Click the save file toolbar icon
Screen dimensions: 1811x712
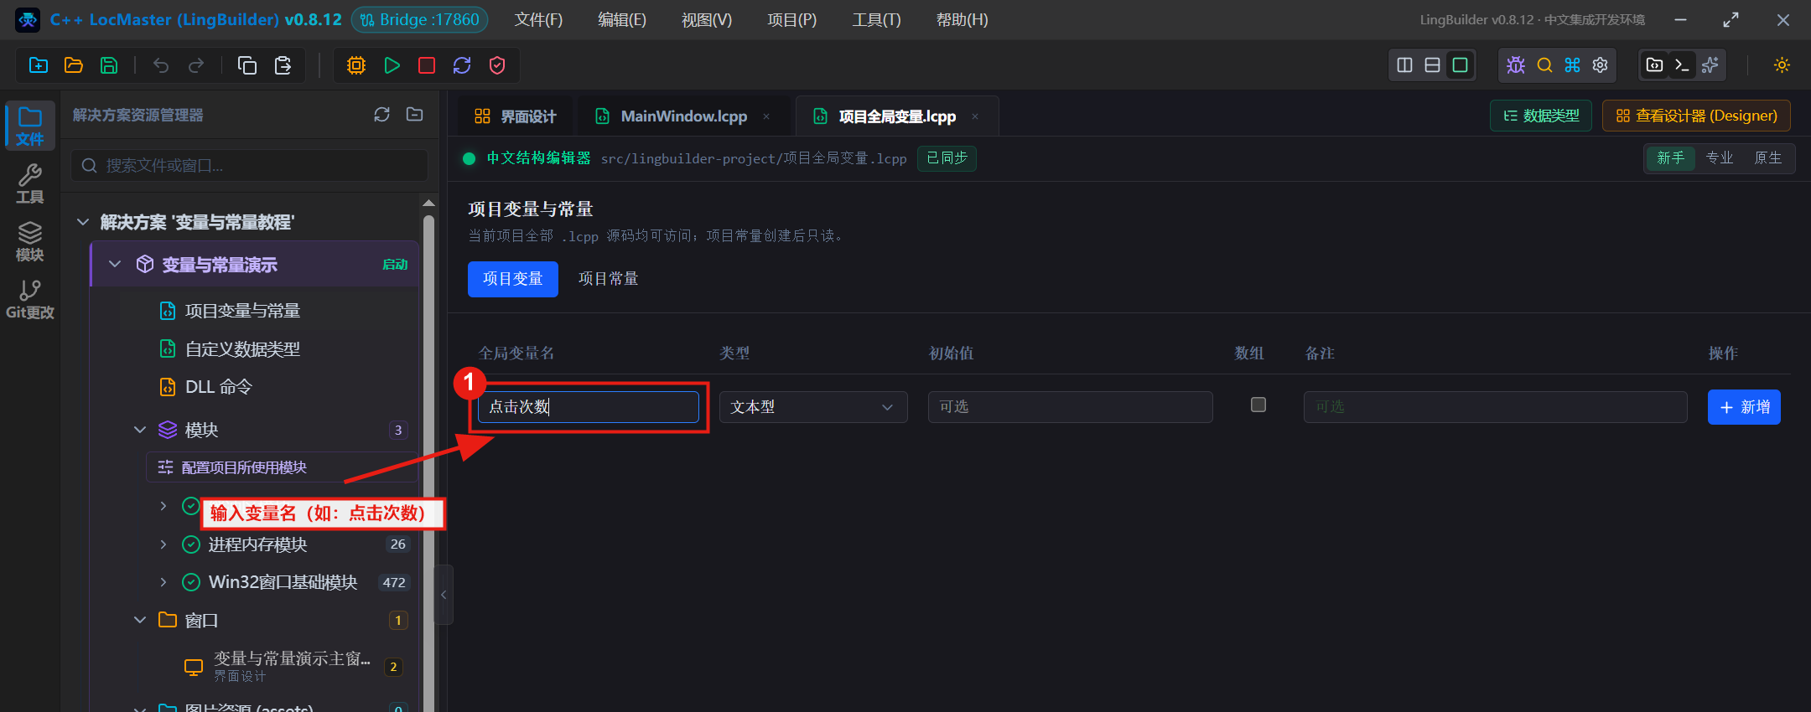[109, 65]
